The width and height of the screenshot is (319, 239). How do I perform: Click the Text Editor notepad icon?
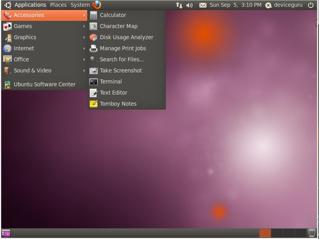tap(94, 93)
